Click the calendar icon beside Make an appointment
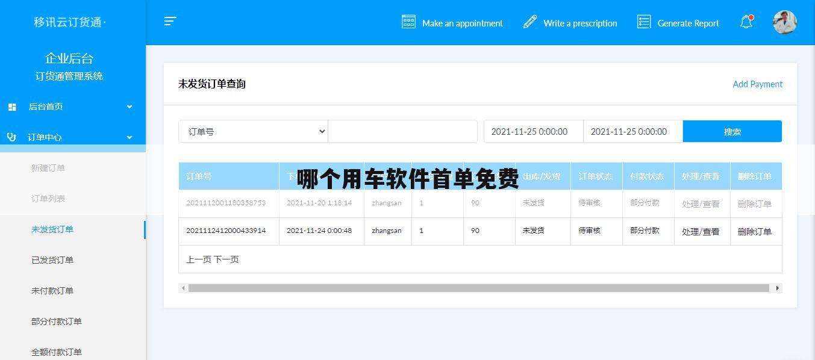This screenshot has width=815, height=360. click(408, 22)
